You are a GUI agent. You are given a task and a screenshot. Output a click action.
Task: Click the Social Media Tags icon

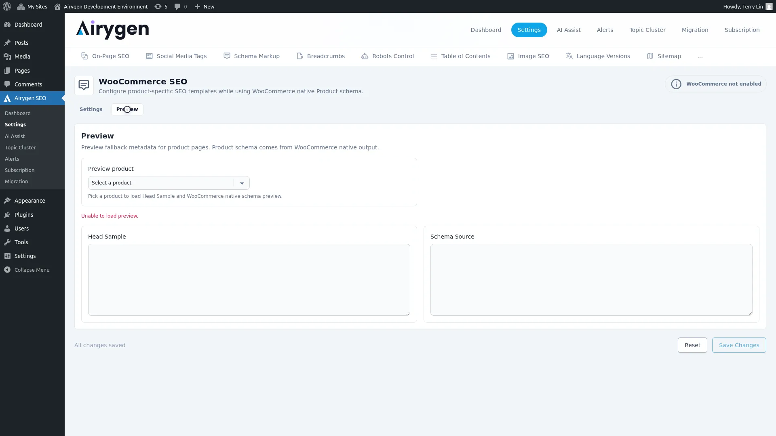click(149, 56)
